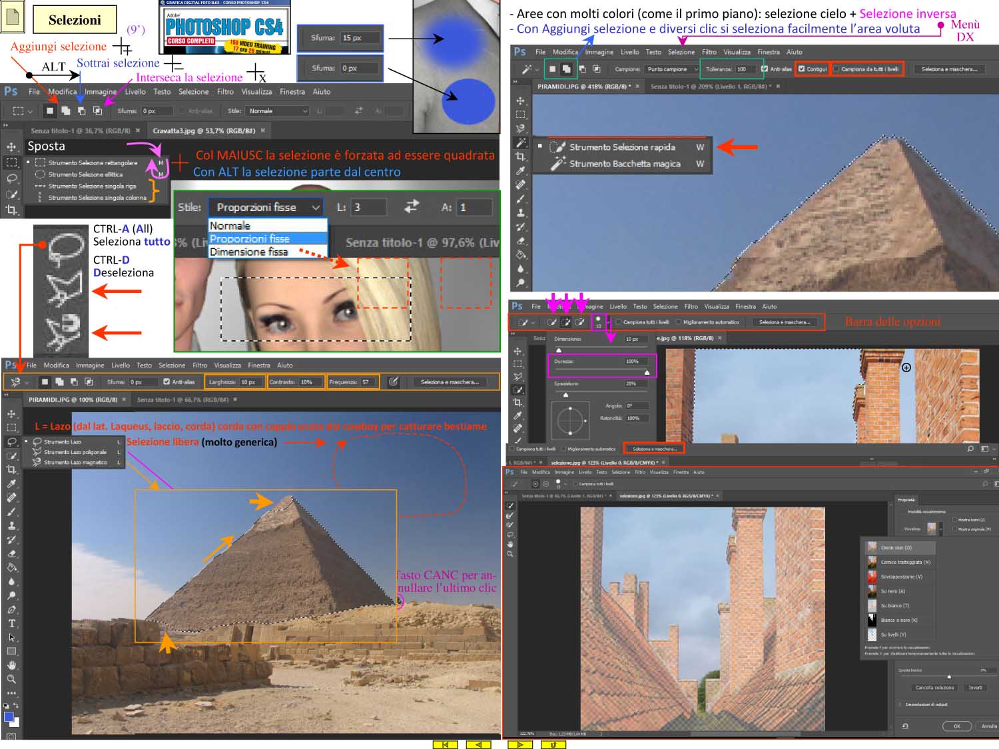The width and height of the screenshot is (999, 749).
Task: Enable Miglioramento automatico in the red-boxed options bar
Action: click(x=679, y=322)
